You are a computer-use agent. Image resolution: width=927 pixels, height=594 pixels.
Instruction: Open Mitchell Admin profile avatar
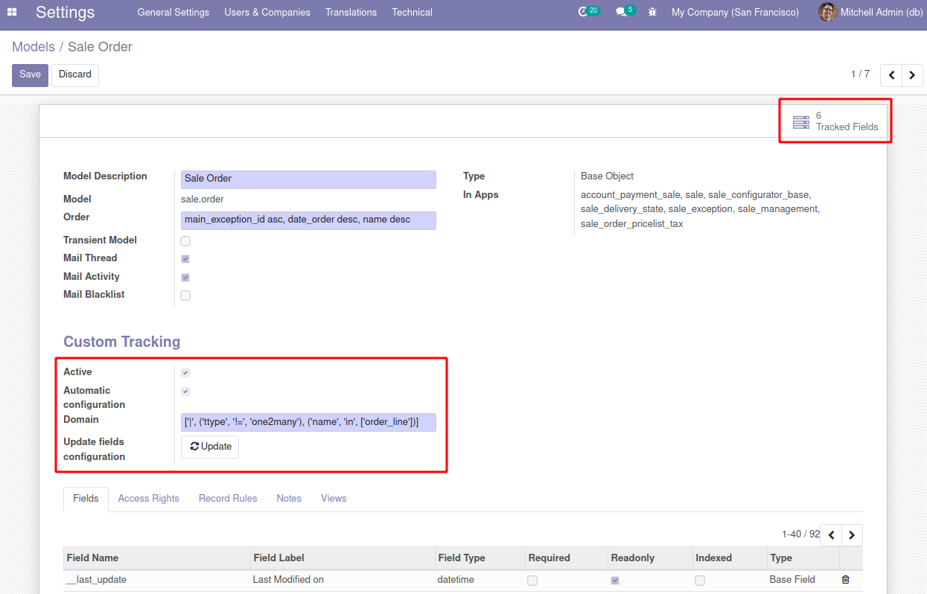click(827, 12)
